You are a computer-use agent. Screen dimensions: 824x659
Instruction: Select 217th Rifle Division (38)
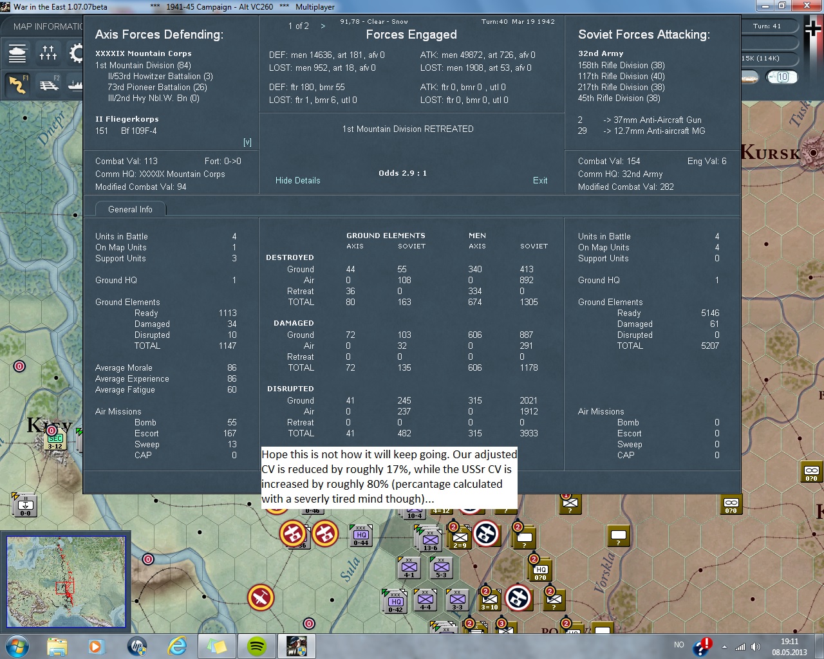pos(621,88)
